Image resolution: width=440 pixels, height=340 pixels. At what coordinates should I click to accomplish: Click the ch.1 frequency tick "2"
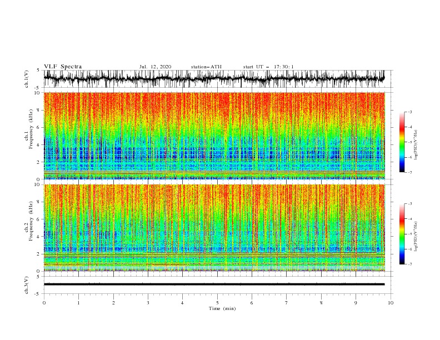(x=39, y=162)
